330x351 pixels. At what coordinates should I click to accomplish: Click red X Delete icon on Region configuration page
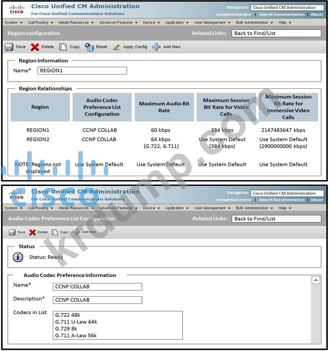(x=35, y=47)
